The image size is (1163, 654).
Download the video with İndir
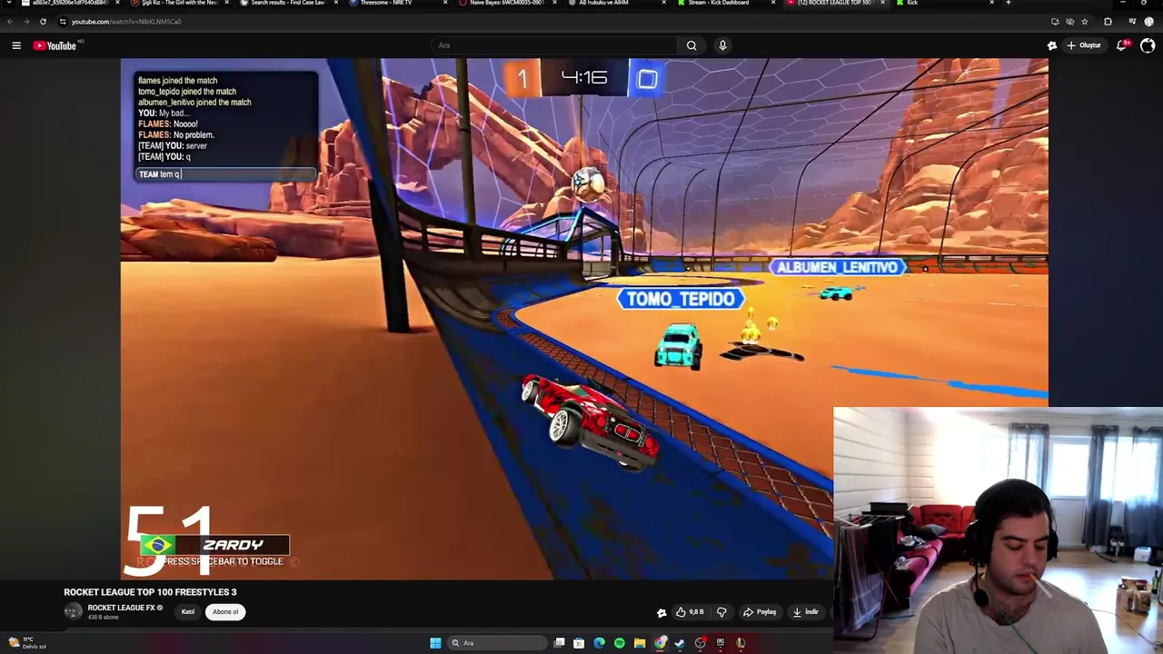[806, 612]
